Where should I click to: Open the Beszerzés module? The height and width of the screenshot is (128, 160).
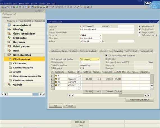(24, 42)
